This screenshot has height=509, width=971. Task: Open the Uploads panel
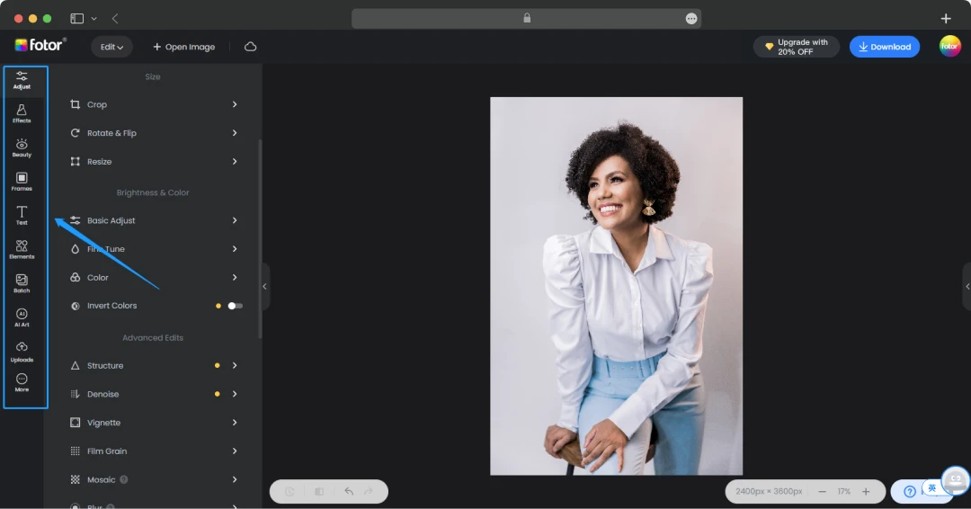point(22,352)
